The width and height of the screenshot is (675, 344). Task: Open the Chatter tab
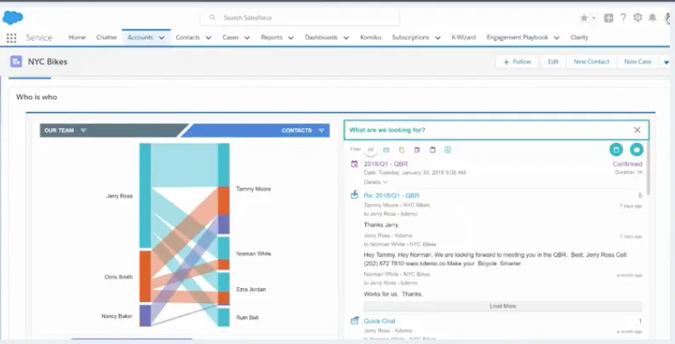(x=106, y=37)
